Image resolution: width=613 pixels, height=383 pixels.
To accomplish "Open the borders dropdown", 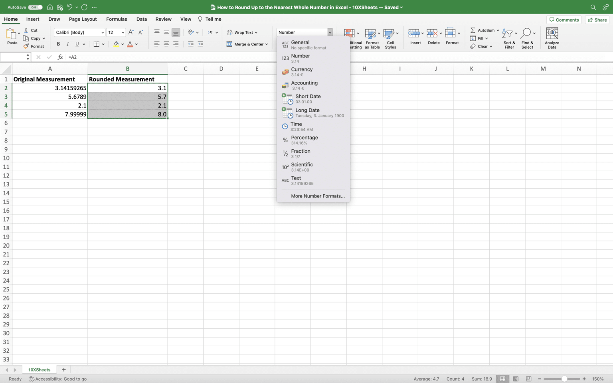I will point(103,44).
